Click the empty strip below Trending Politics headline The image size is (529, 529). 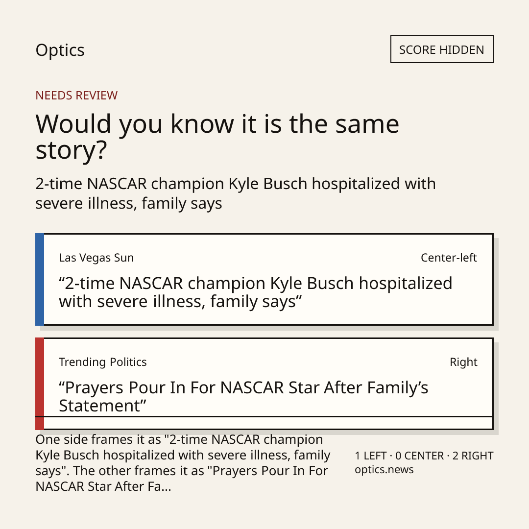tap(268, 423)
